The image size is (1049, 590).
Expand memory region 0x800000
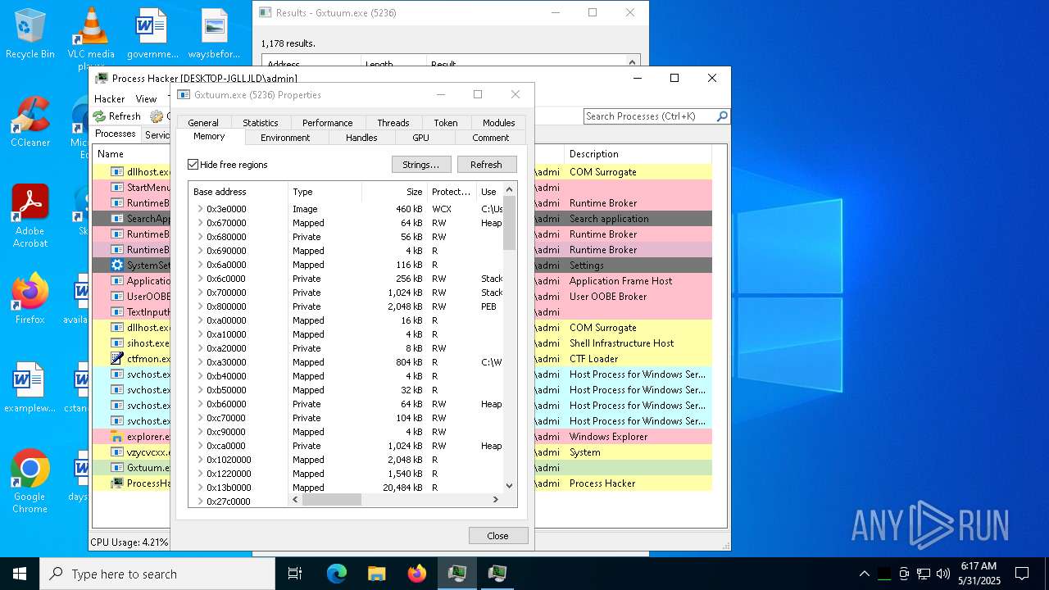pos(200,306)
